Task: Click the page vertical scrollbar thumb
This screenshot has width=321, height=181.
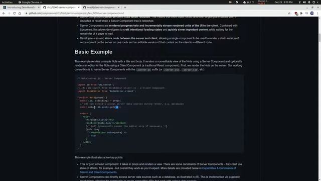Action: 319,38
